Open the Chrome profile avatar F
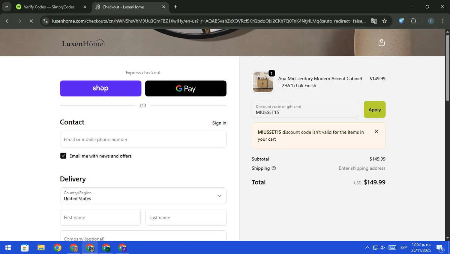450x254 pixels. click(431, 21)
